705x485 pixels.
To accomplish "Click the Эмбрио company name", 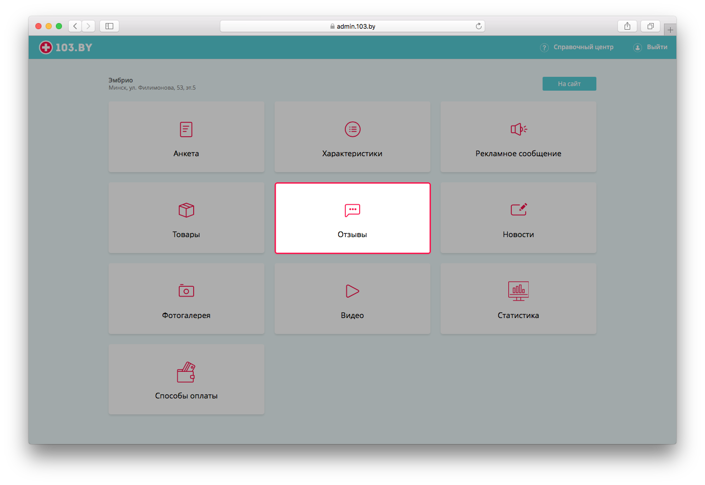I will click(x=120, y=80).
